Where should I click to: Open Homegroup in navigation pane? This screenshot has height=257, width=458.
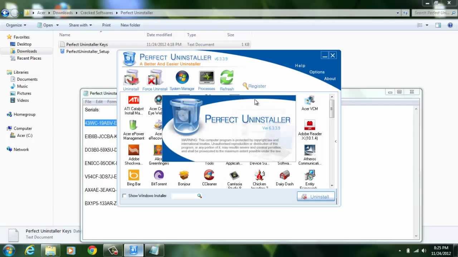(24, 115)
